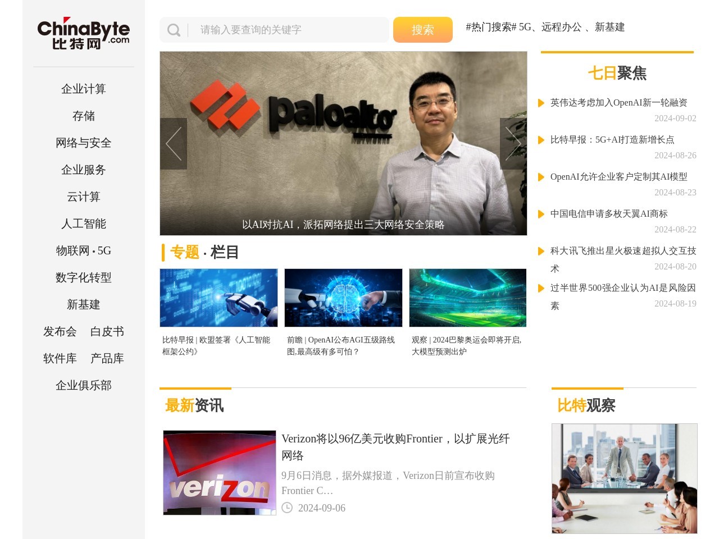The image size is (719, 539).
Task: Click the orange arrow beside the 比特早报 5G+AI headline
Action: [x=541, y=140]
